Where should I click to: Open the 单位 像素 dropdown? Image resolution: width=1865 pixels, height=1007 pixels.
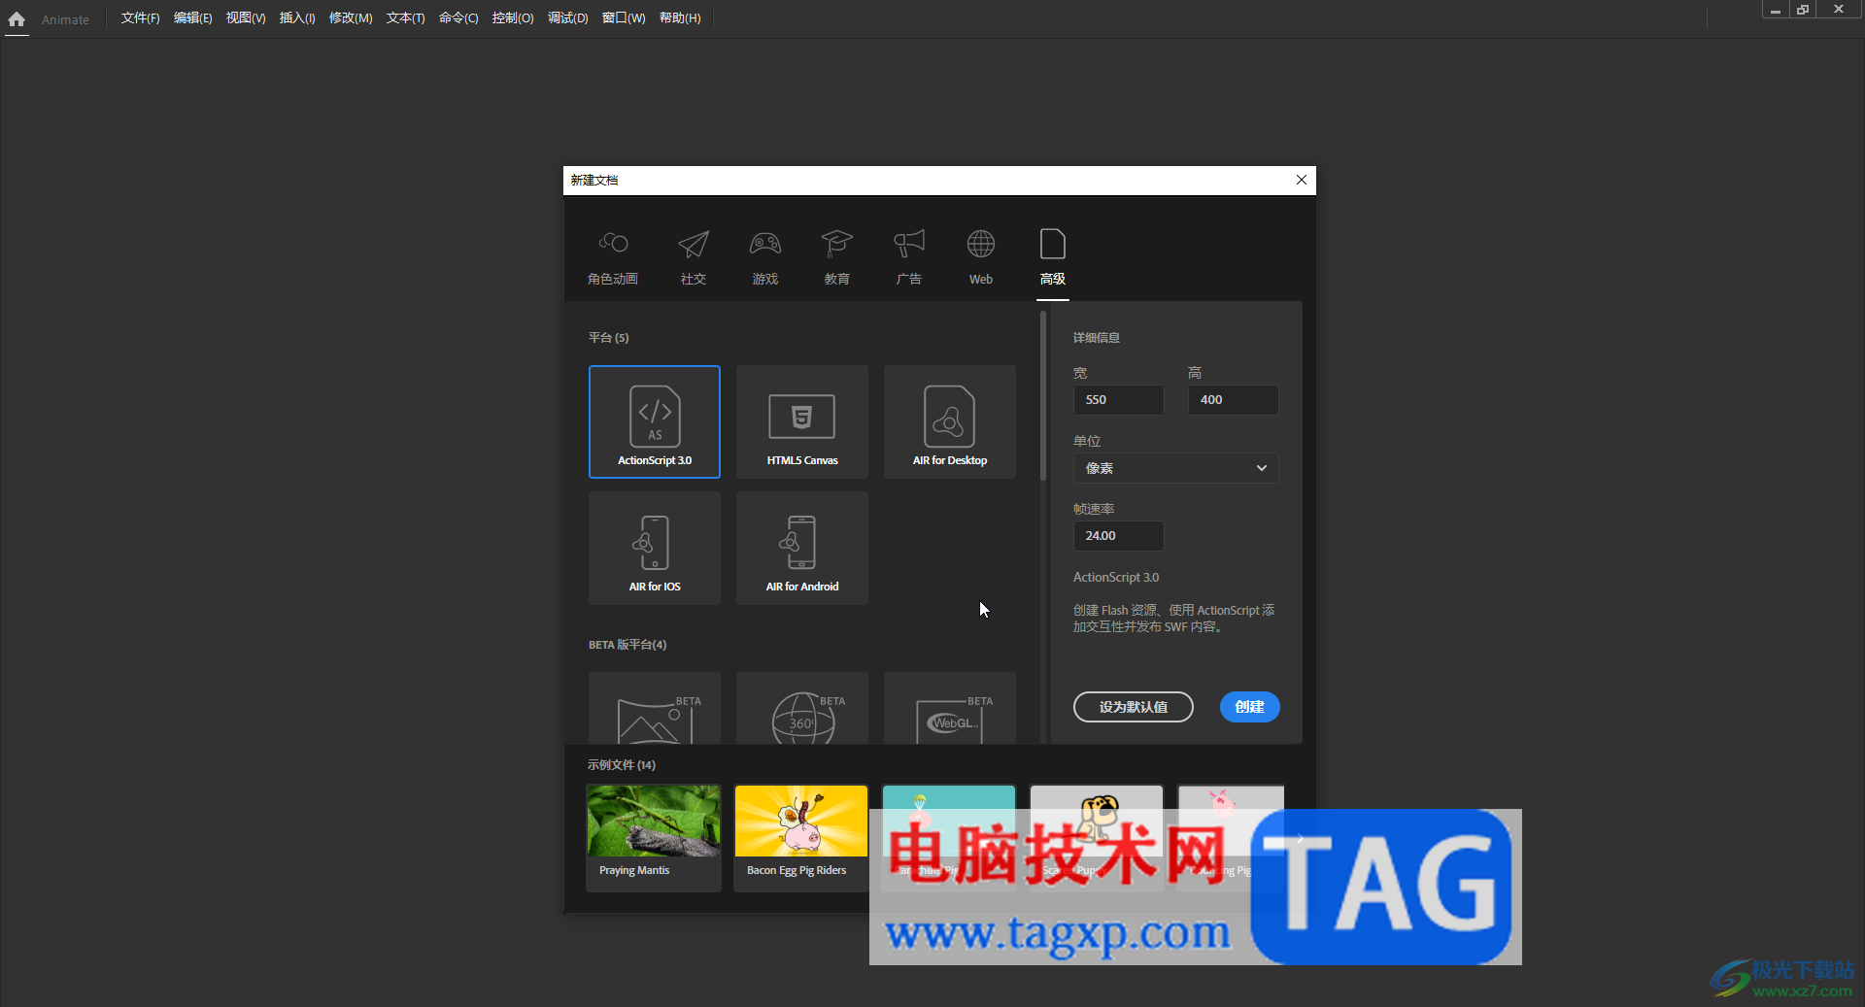(1175, 468)
